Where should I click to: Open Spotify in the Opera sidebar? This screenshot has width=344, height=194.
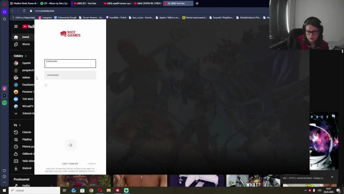pos(4,103)
